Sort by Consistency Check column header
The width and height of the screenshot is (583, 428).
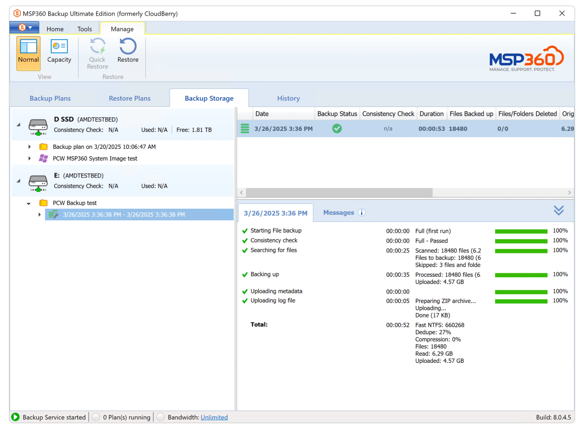click(388, 114)
